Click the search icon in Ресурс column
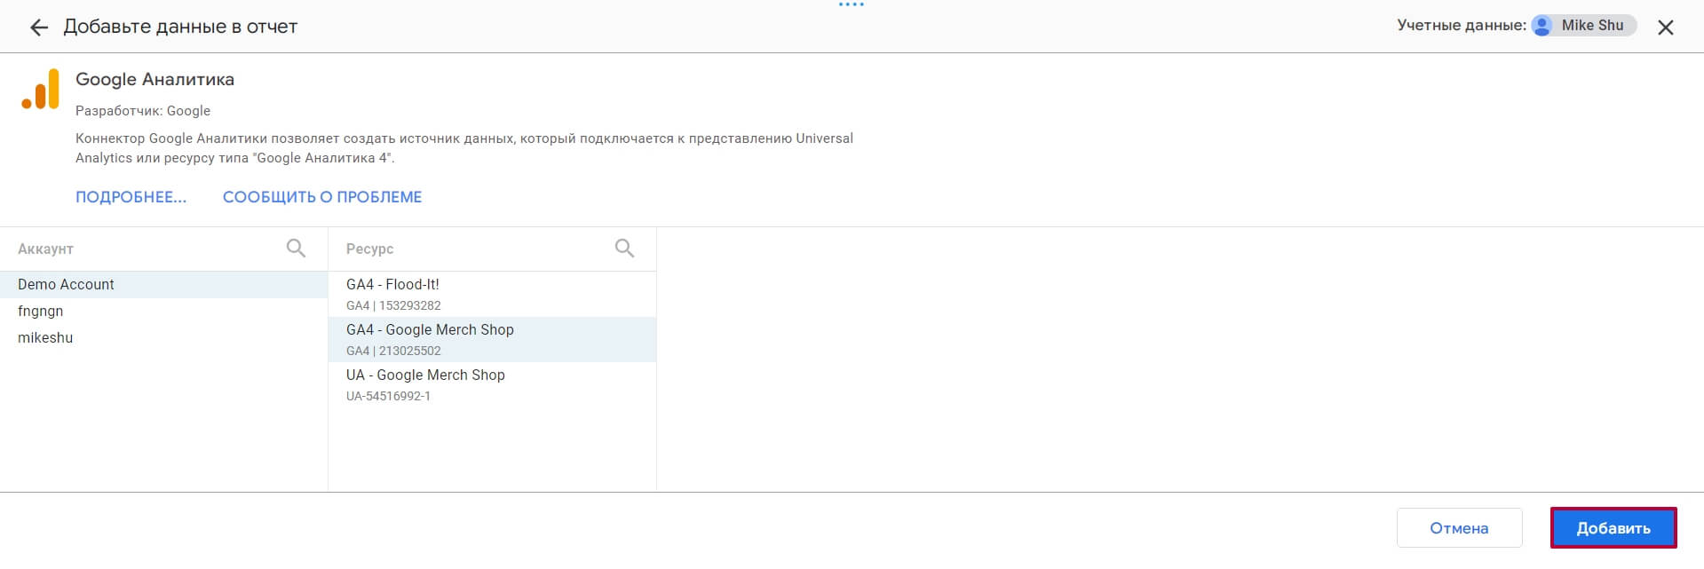This screenshot has width=1704, height=569. click(x=624, y=249)
